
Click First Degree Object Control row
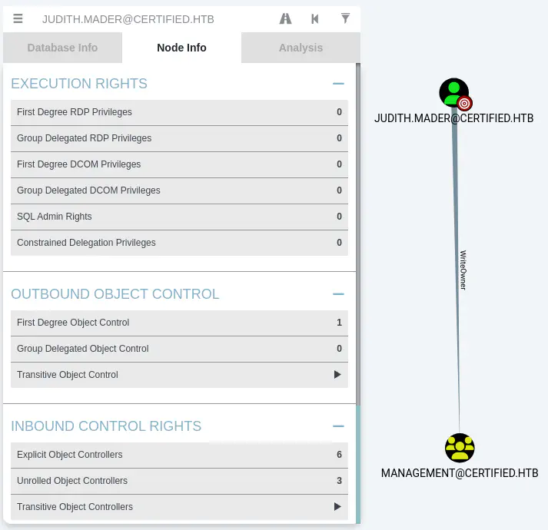[179, 323]
